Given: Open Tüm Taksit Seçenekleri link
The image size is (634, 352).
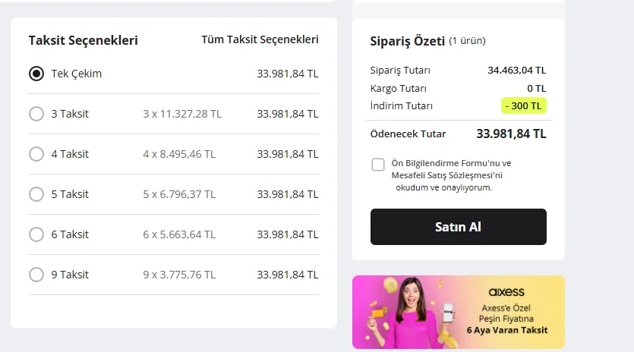Looking at the screenshot, I should point(260,39).
